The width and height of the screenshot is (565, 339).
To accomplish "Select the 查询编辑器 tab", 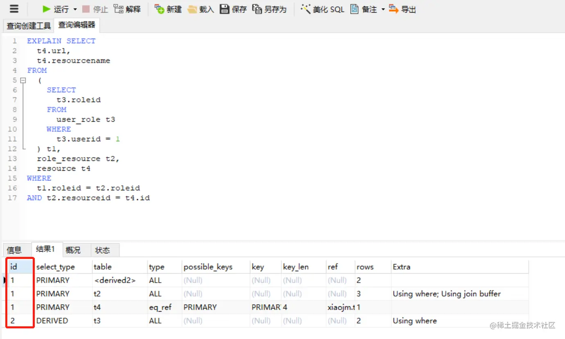I will (x=77, y=25).
